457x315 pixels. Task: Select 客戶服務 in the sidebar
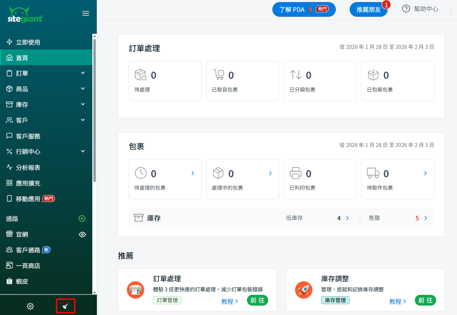click(28, 136)
